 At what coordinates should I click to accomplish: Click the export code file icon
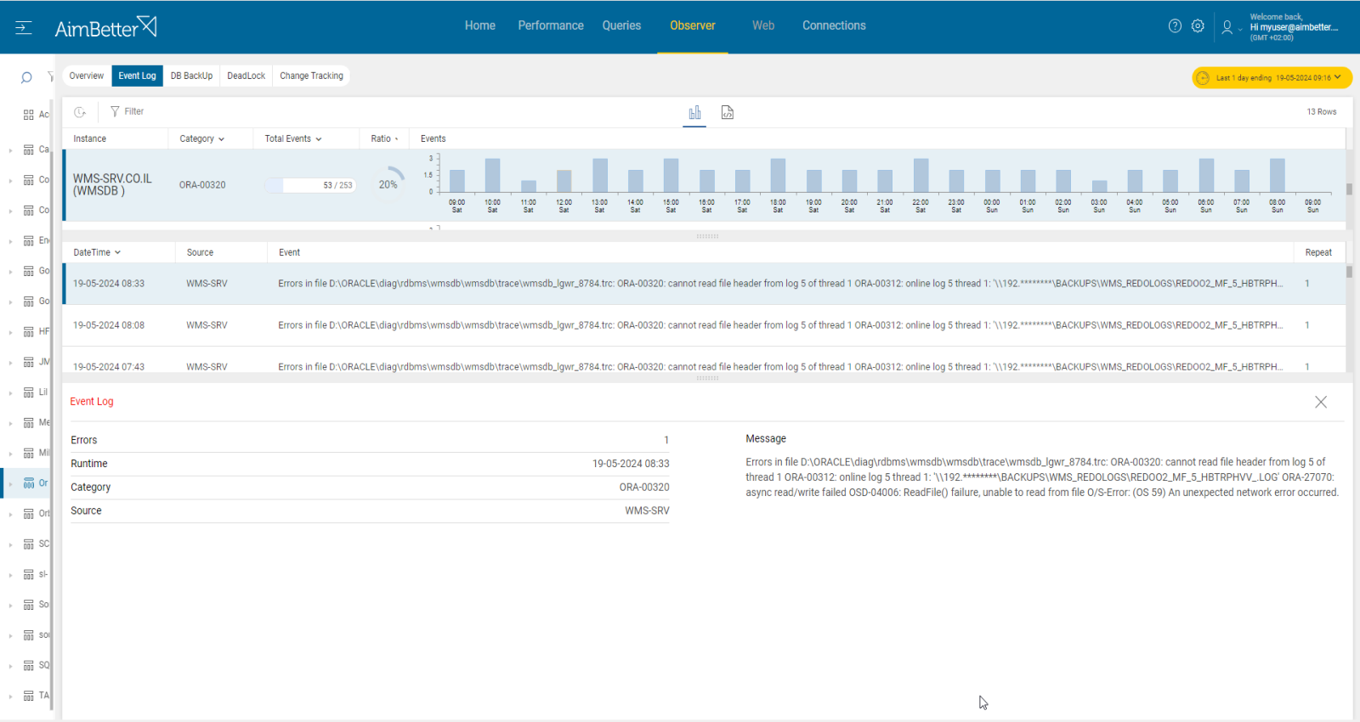tap(728, 113)
